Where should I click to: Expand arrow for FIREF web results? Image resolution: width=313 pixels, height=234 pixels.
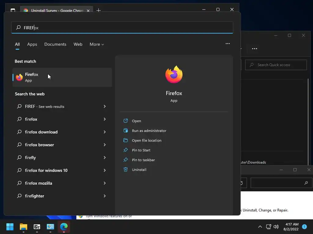click(105, 106)
